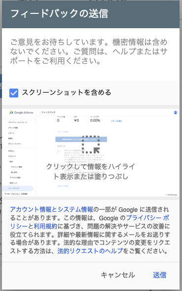
Task: Click the クリックして情報をハイライト表示または塗りつぶし caption
Action: point(91,171)
